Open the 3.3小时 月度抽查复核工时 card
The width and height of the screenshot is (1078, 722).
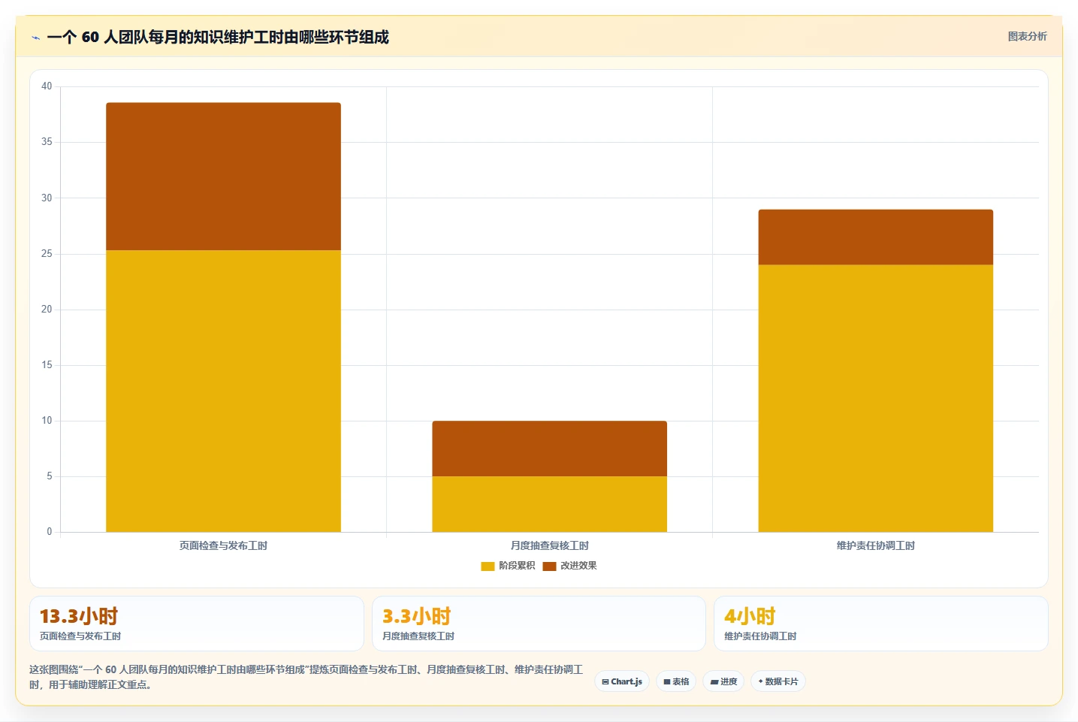tap(539, 624)
